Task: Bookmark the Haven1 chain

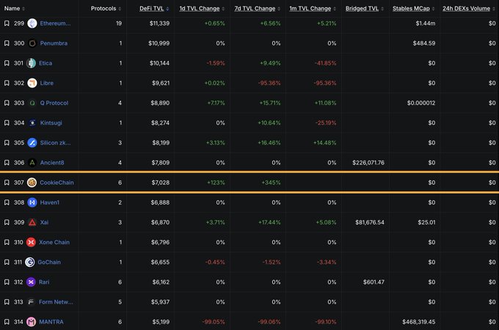Action: click(x=7, y=202)
